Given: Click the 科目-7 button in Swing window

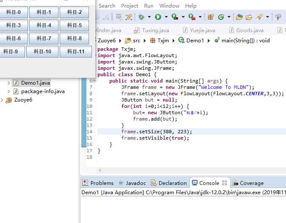Looking at the screenshot, I should 44,39.
